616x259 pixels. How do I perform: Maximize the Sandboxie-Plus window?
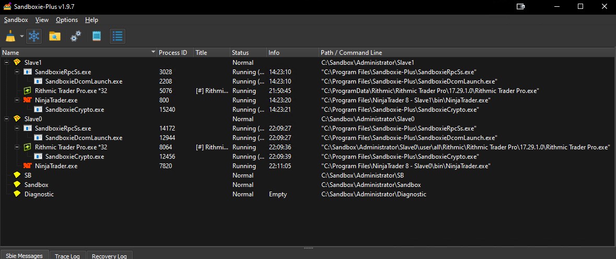click(580, 6)
